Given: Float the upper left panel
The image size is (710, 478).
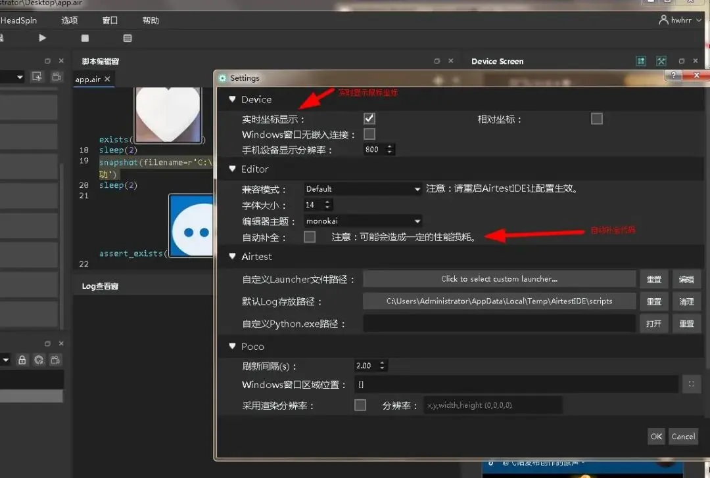Looking at the screenshot, I should point(47,60).
